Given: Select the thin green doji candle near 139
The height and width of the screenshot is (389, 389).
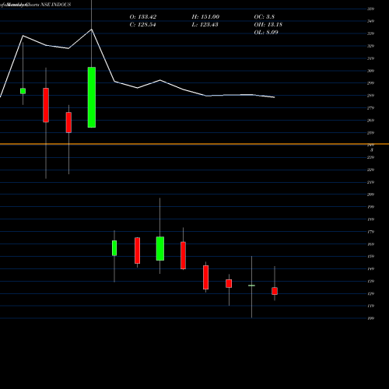Looking at the screenshot, I should [x=251, y=286].
